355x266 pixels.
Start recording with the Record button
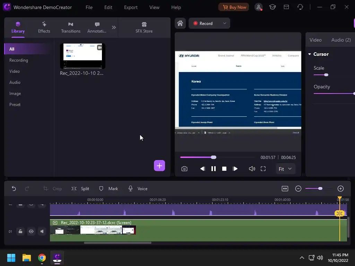203,23
